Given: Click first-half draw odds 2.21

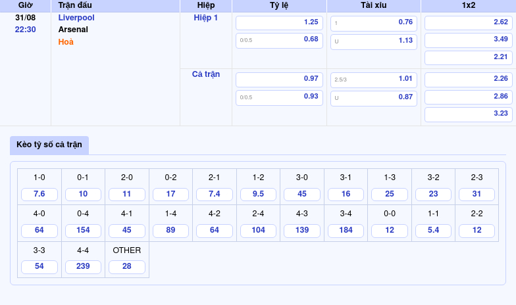Looking at the screenshot, I should click(x=468, y=57).
